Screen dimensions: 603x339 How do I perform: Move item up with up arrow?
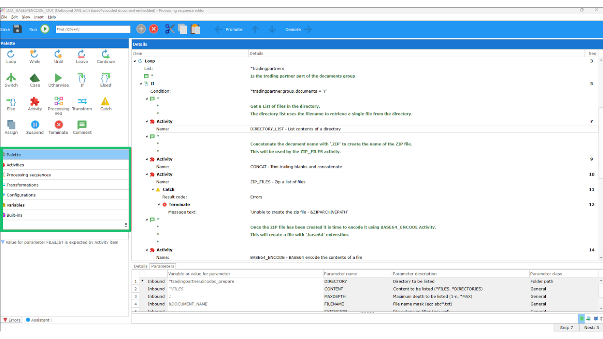[255, 29]
